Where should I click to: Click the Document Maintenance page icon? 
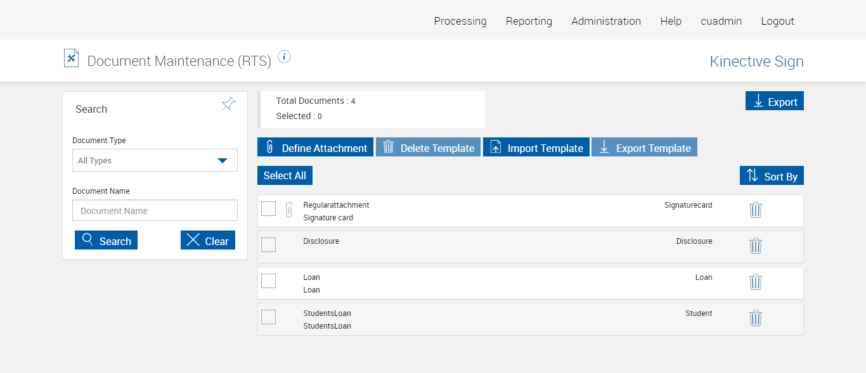72,59
